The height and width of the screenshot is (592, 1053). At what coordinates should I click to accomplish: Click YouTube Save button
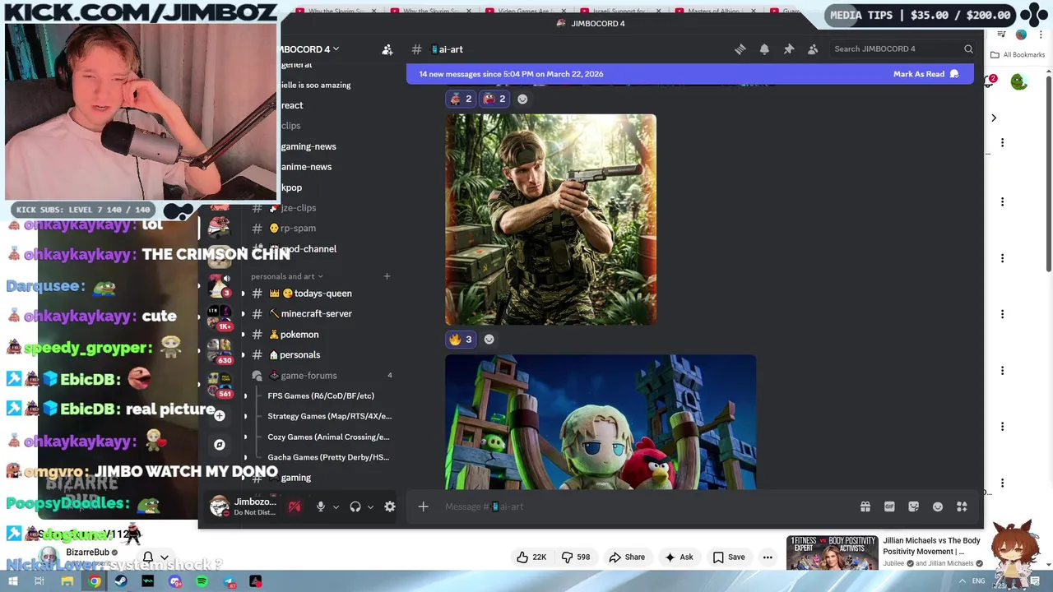729,557
